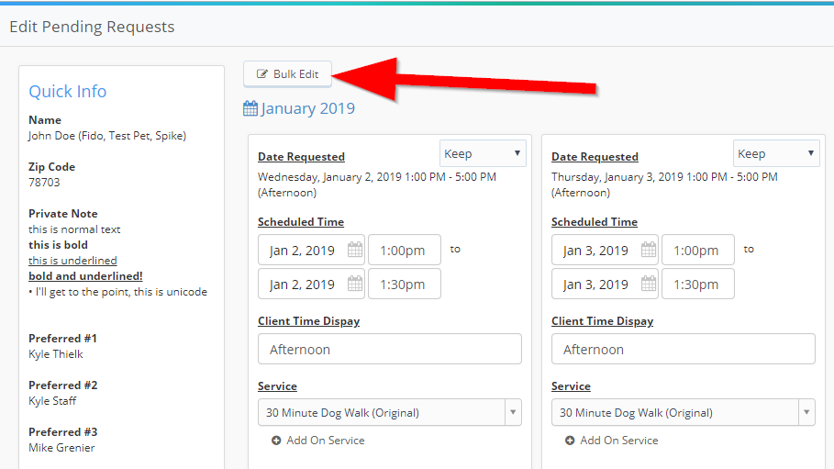Click the January 2019 month heading text
Screen dimensions: 834x469
click(308, 108)
